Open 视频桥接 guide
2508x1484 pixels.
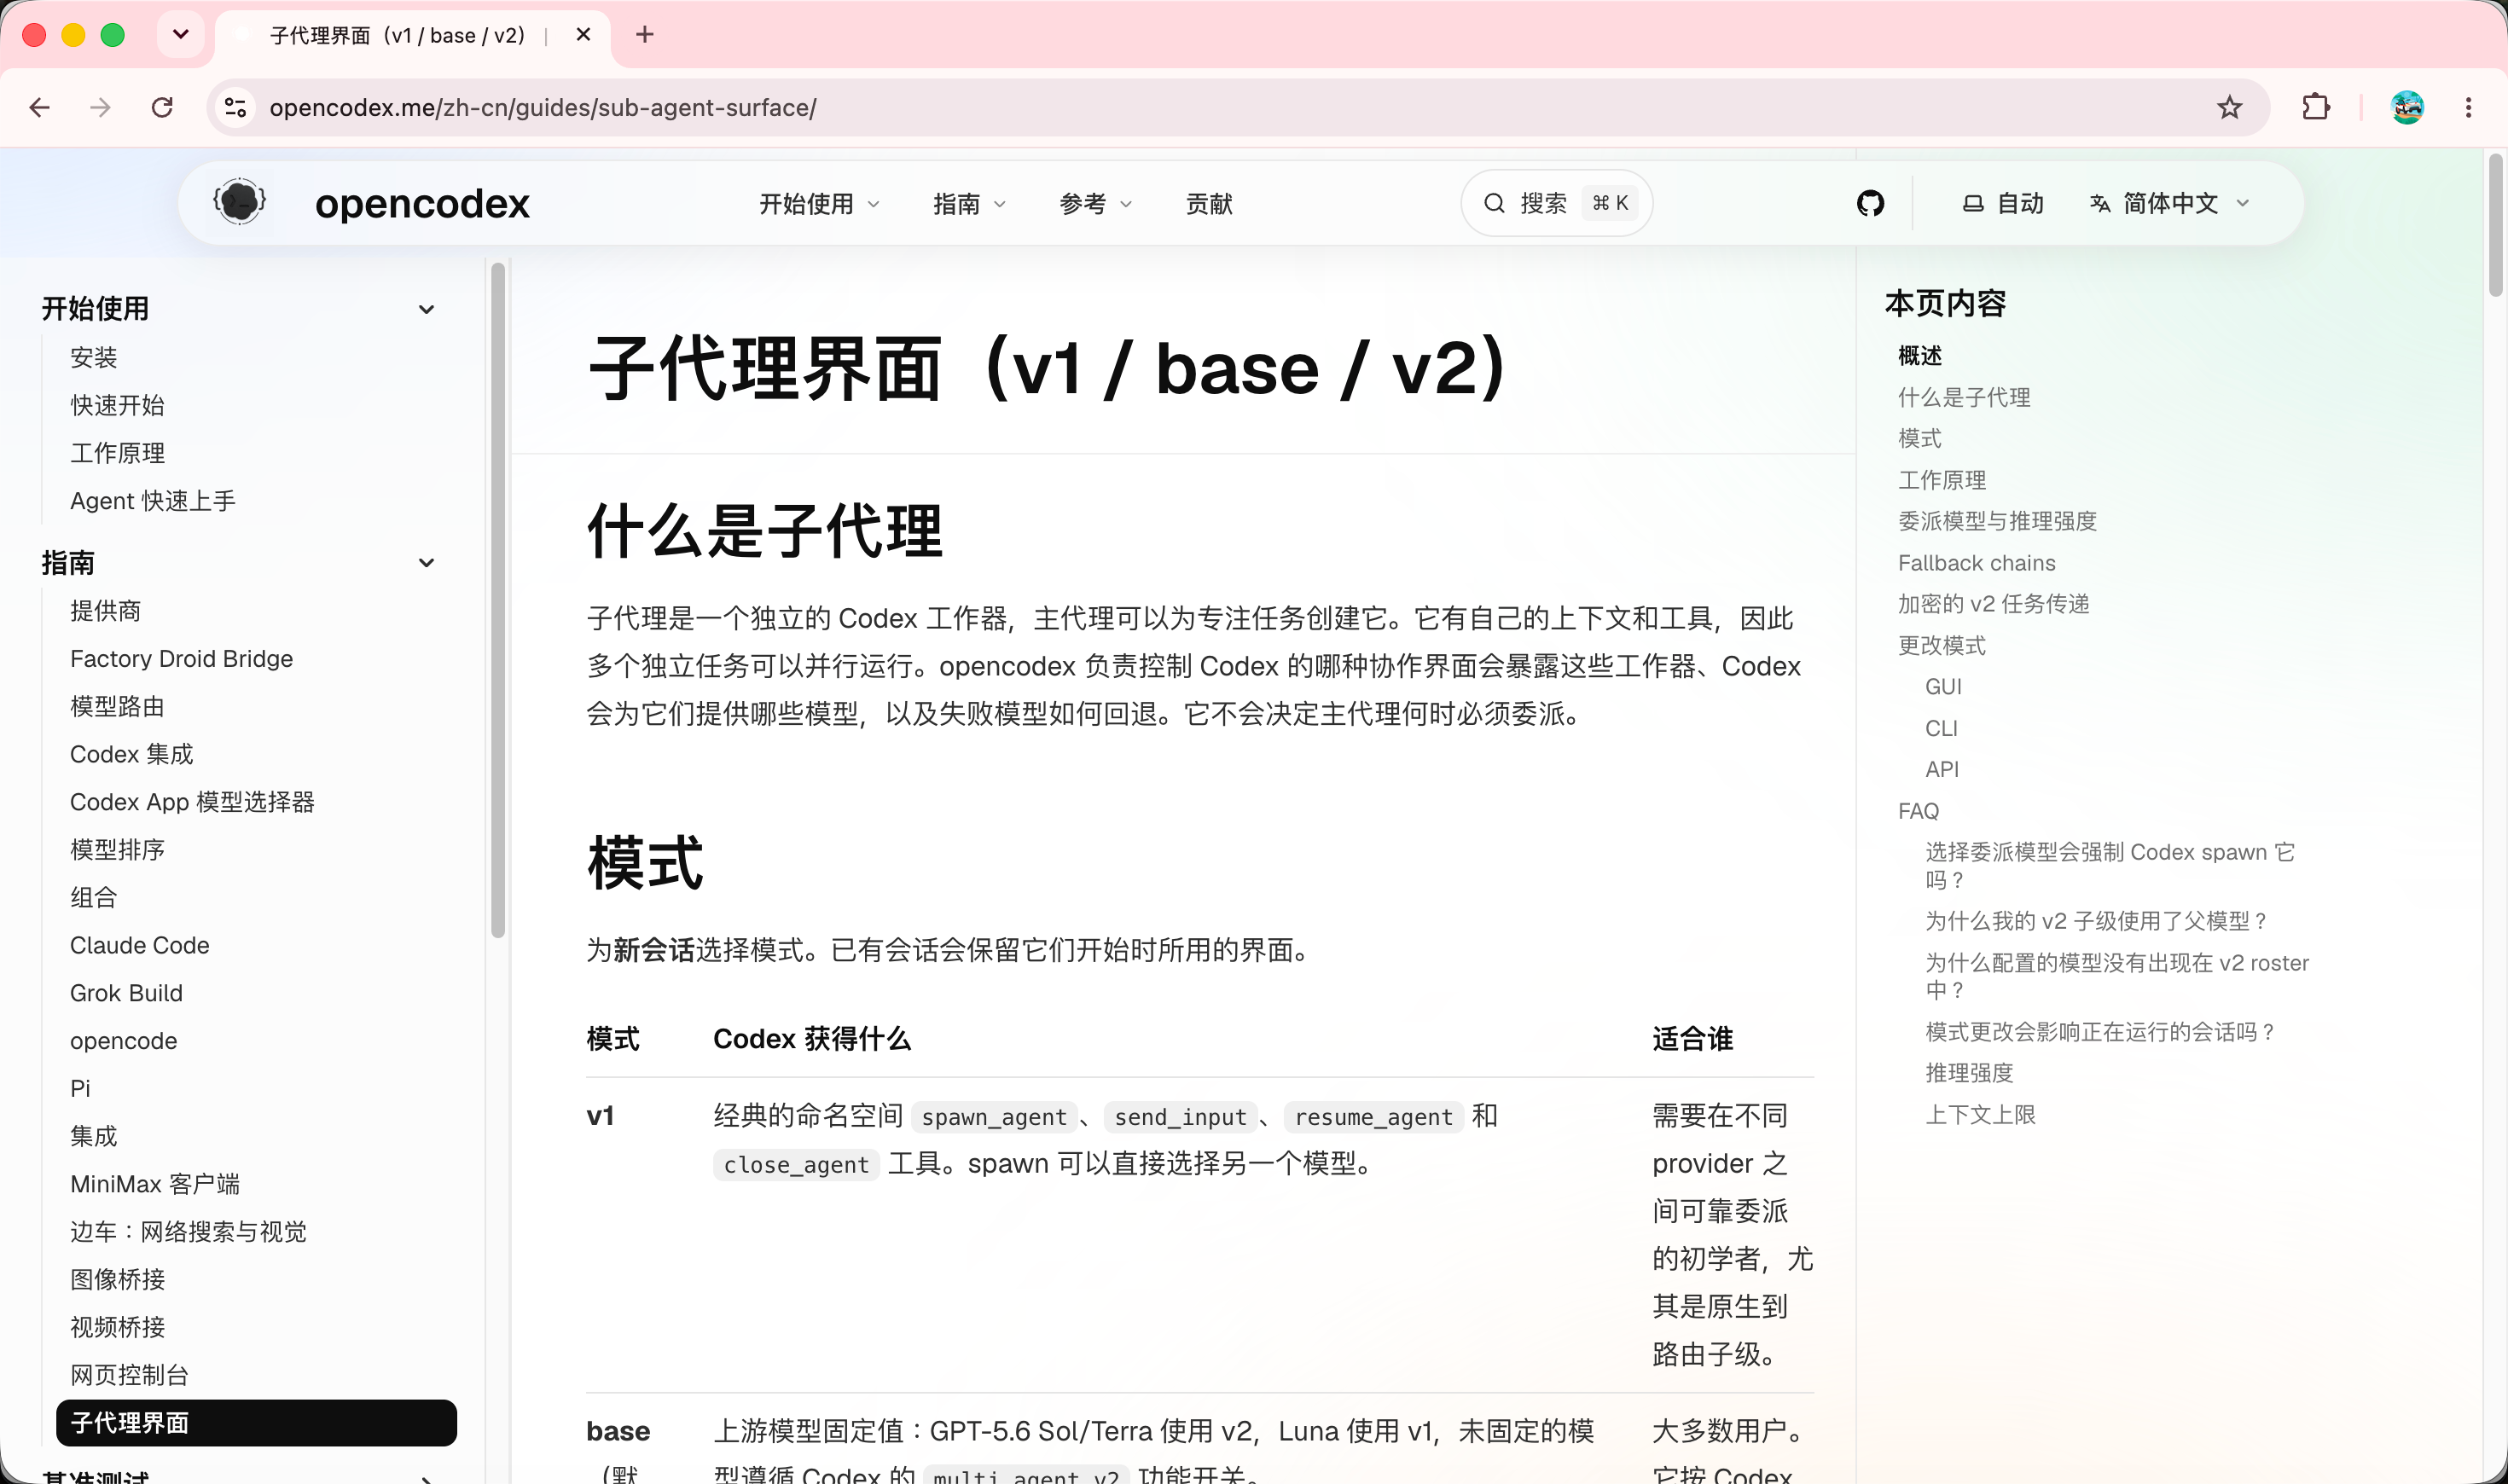[118, 1327]
